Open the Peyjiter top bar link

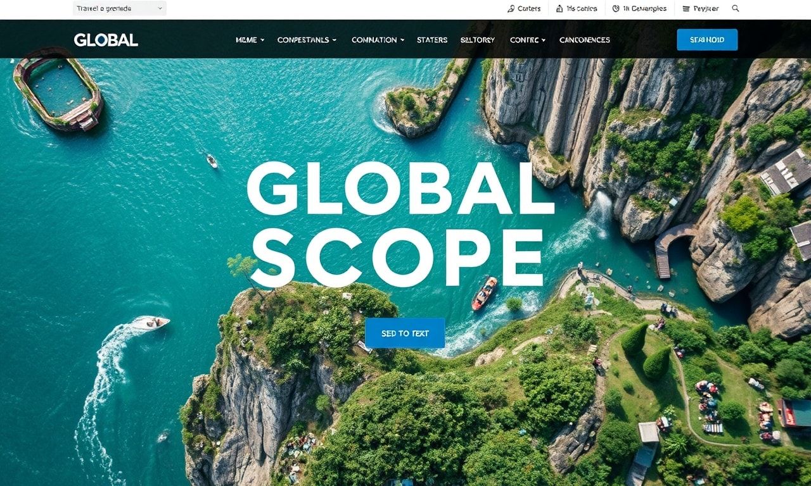(706, 9)
